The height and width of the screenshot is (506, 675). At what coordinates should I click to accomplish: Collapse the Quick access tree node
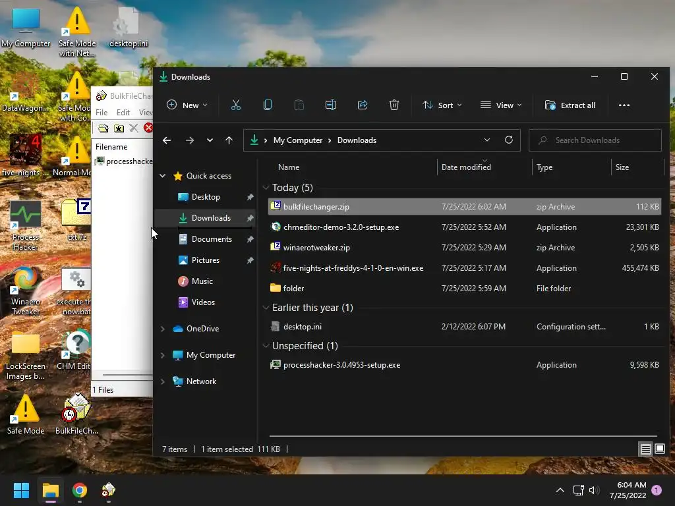click(163, 175)
